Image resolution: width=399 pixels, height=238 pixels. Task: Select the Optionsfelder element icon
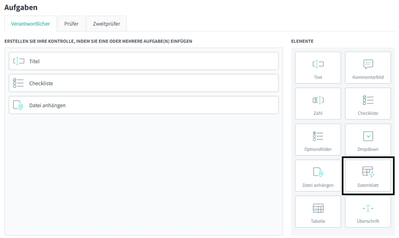[318, 136]
